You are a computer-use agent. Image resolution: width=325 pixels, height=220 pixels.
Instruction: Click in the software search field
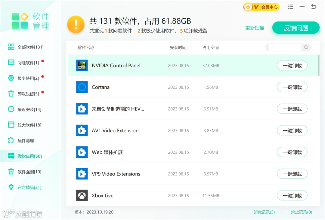[285, 48]
